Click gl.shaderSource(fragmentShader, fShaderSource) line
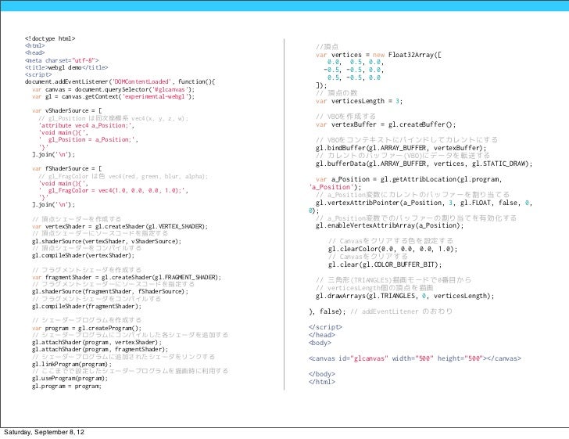This screenshot has height=439, width=569. pyautogui.click(x=110, y=291)
